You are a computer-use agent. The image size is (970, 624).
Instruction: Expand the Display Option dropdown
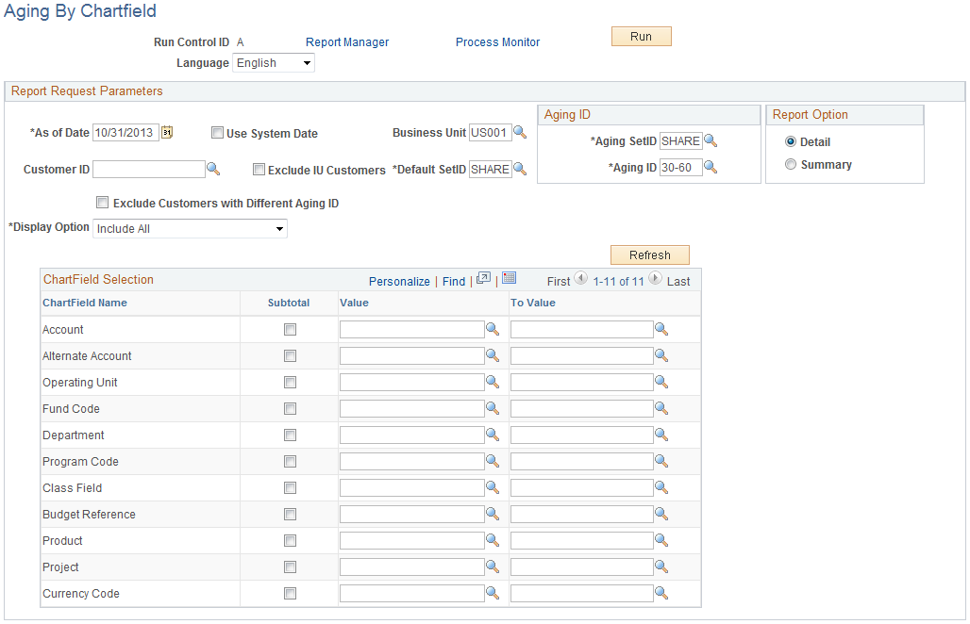pyautogui.click(x=190, y=229)
